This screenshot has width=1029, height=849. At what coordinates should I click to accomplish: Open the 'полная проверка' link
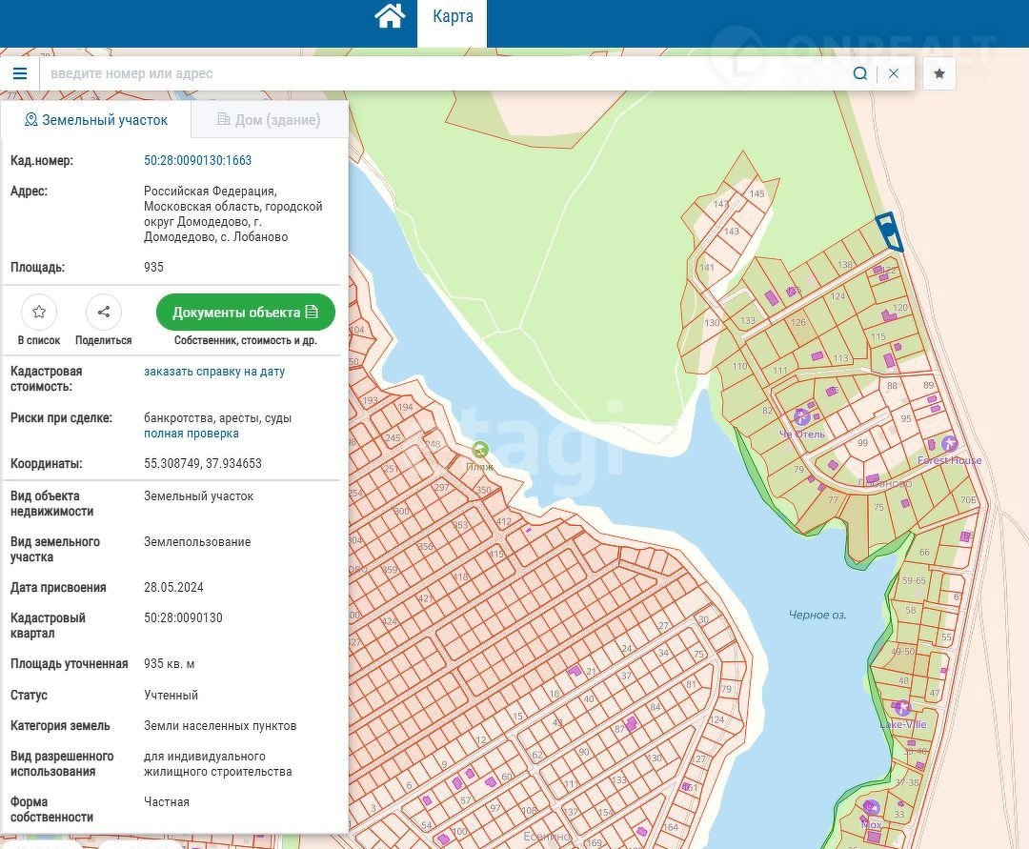coord(192,434)
